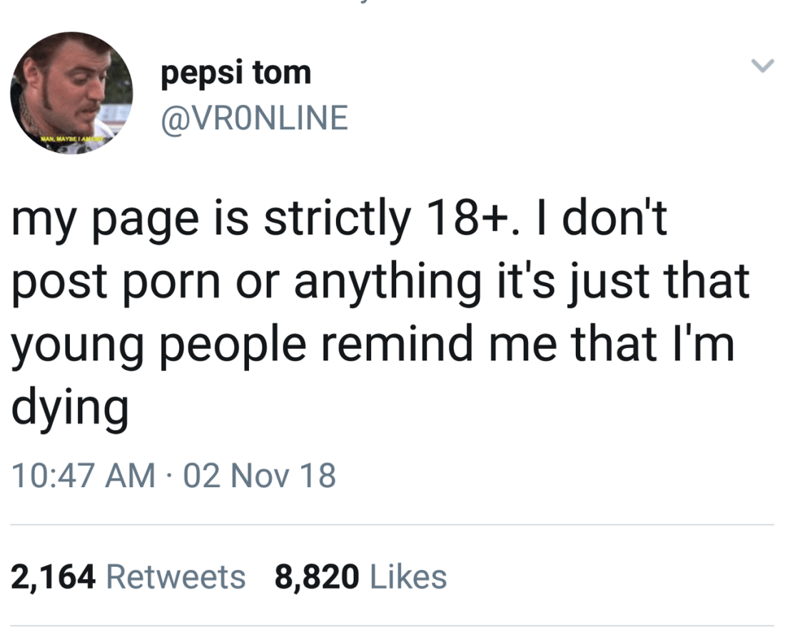
Task: View the 8,820 Likes list
Action: pos(361,576)
